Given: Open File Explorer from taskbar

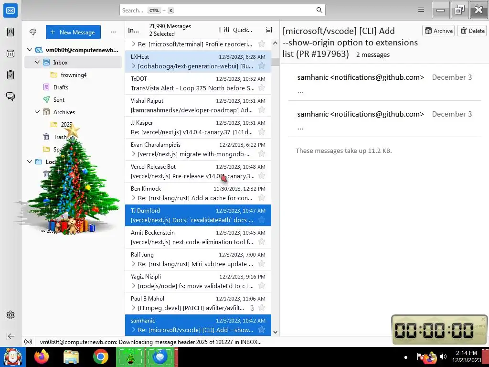Looking at the screenshot, I should (x=71, y=356).
